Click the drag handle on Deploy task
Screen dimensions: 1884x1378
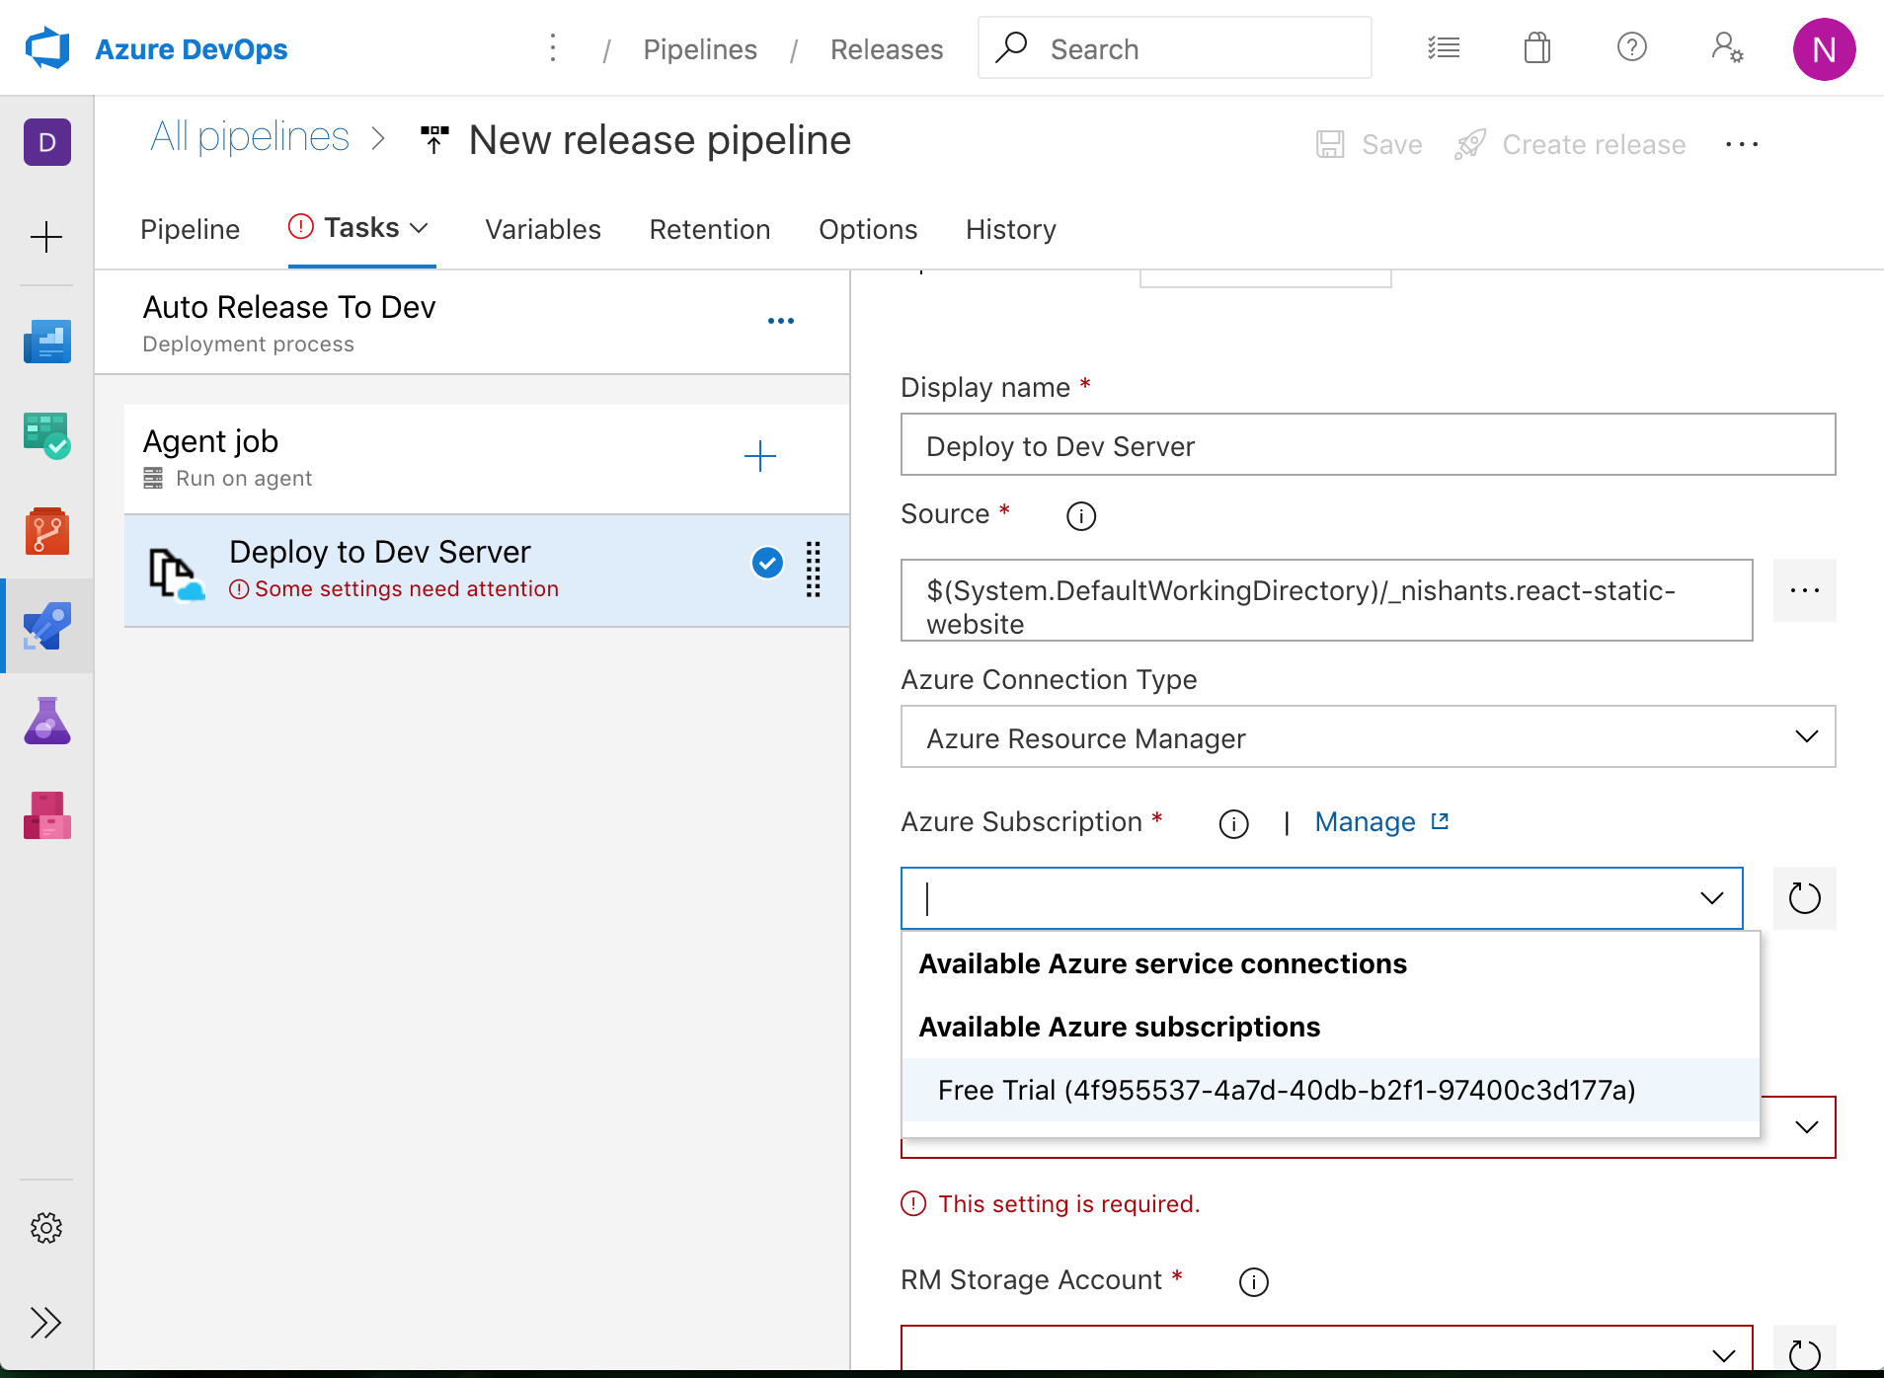tap(813, 570)
